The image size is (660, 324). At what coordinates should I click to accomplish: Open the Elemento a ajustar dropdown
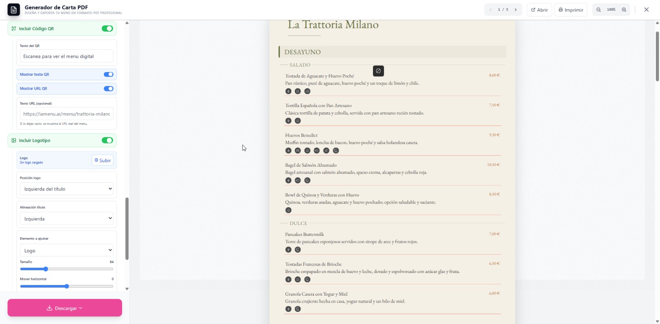click(66, 250)
